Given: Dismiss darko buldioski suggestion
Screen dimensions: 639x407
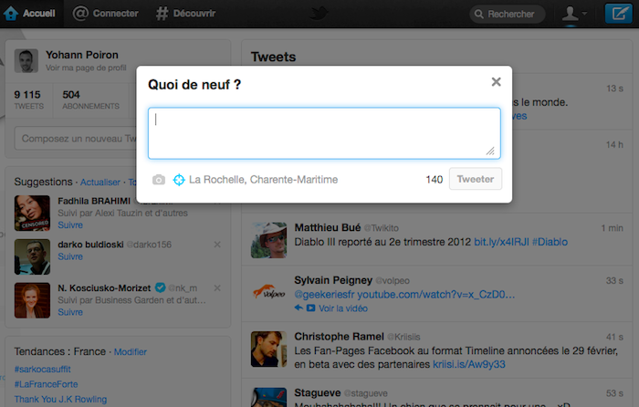Looking at the screenshot, I should click(217, 245).
